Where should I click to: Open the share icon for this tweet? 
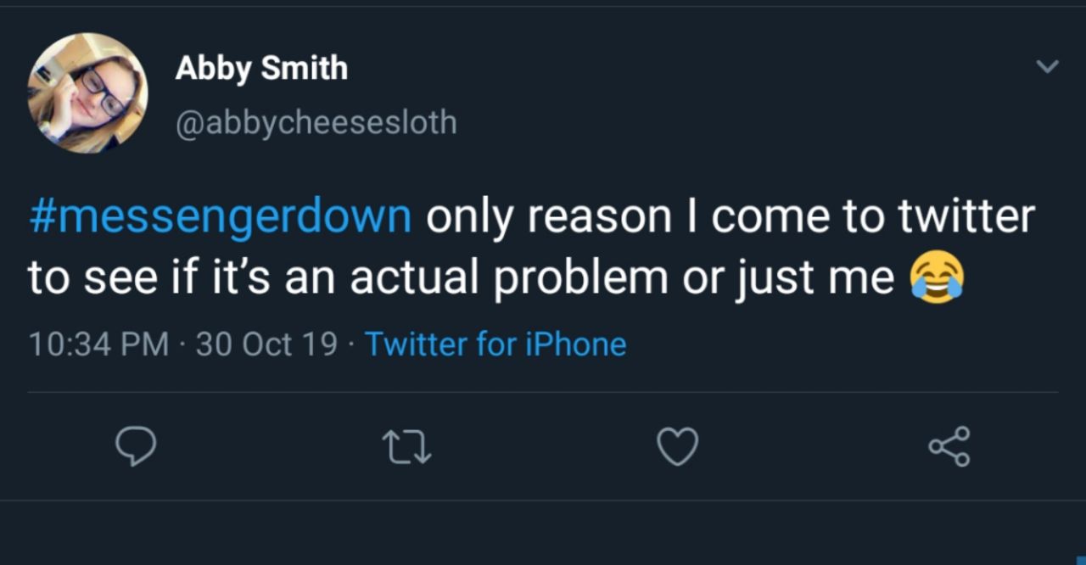(x=949, y=446)
